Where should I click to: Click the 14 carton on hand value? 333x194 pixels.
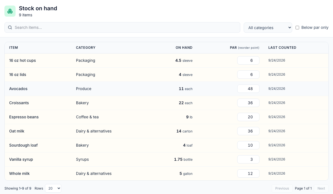(185, 131)
